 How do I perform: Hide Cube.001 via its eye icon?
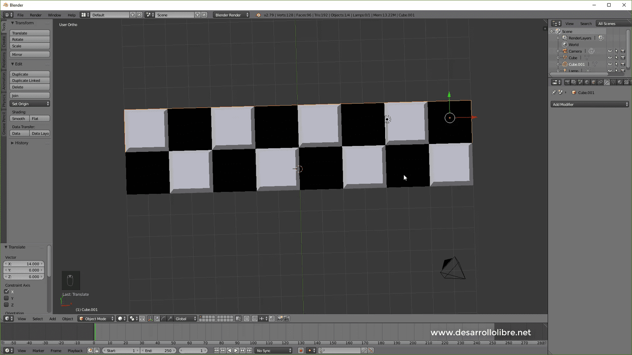(610, 64)
